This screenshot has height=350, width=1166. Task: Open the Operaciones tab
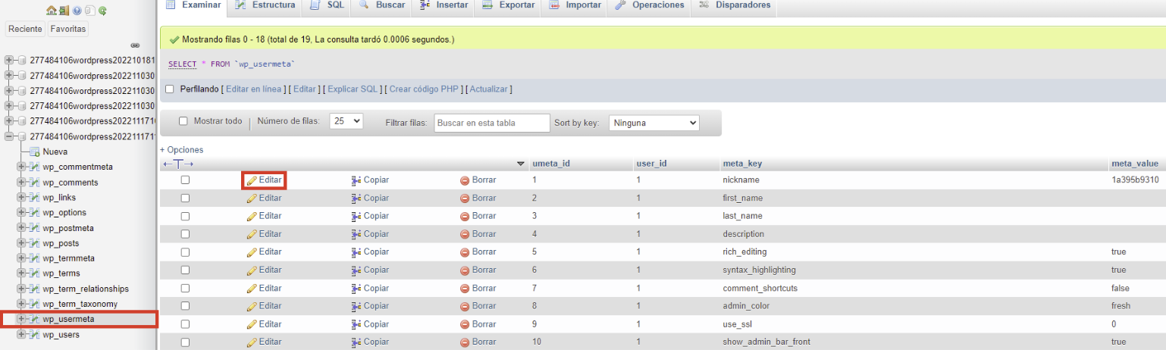coord(649,6)
